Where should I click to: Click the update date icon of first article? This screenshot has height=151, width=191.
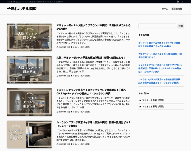coord(57,47)
